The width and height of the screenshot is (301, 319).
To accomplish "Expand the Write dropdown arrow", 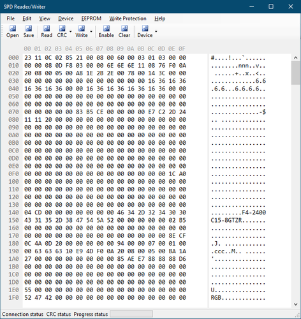I will [91, 31].
